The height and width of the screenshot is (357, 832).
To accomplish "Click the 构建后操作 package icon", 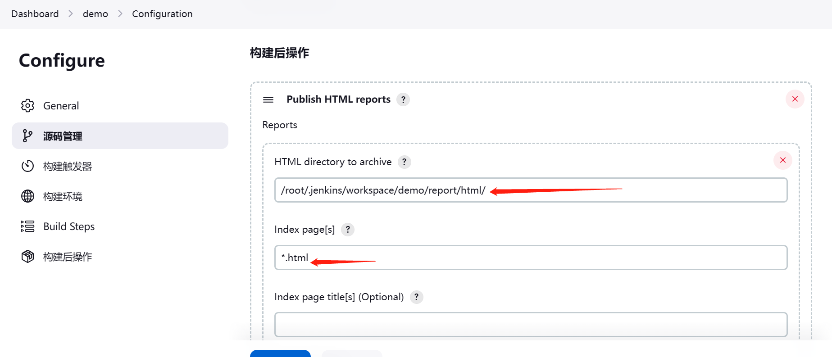I will click(27, 257).
